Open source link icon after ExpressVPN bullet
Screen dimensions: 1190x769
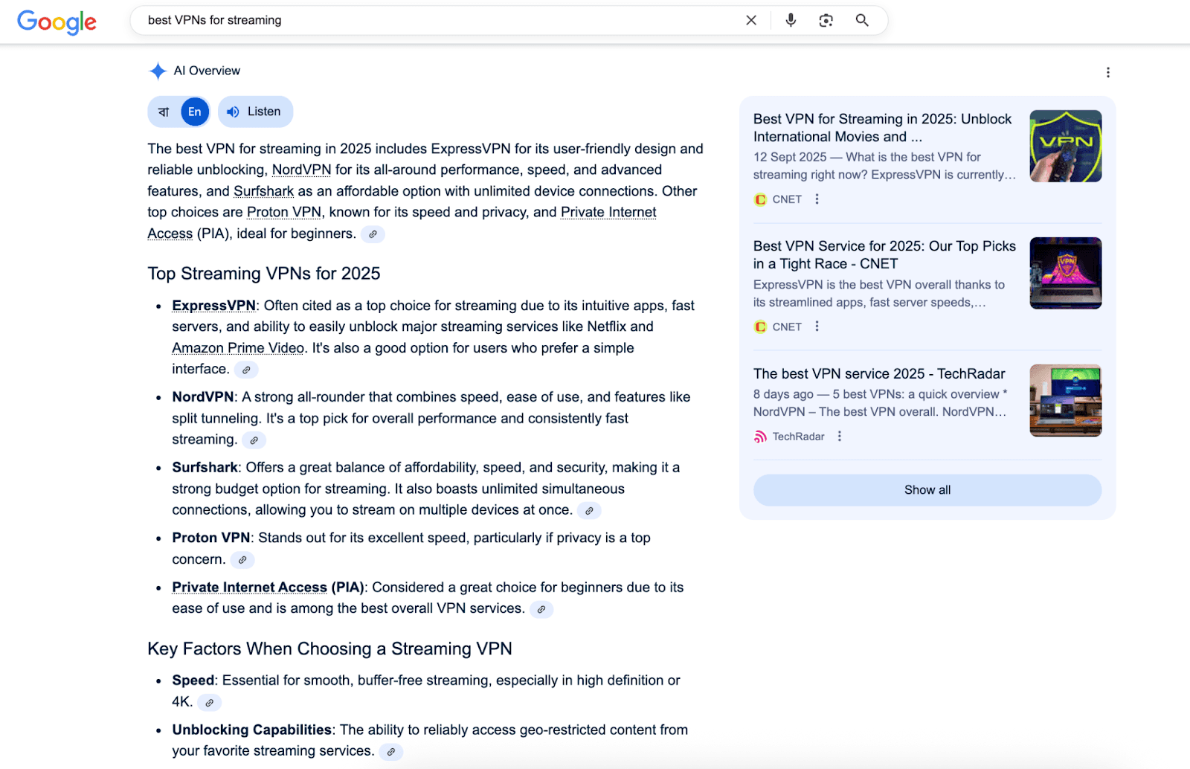coord(246,370)
